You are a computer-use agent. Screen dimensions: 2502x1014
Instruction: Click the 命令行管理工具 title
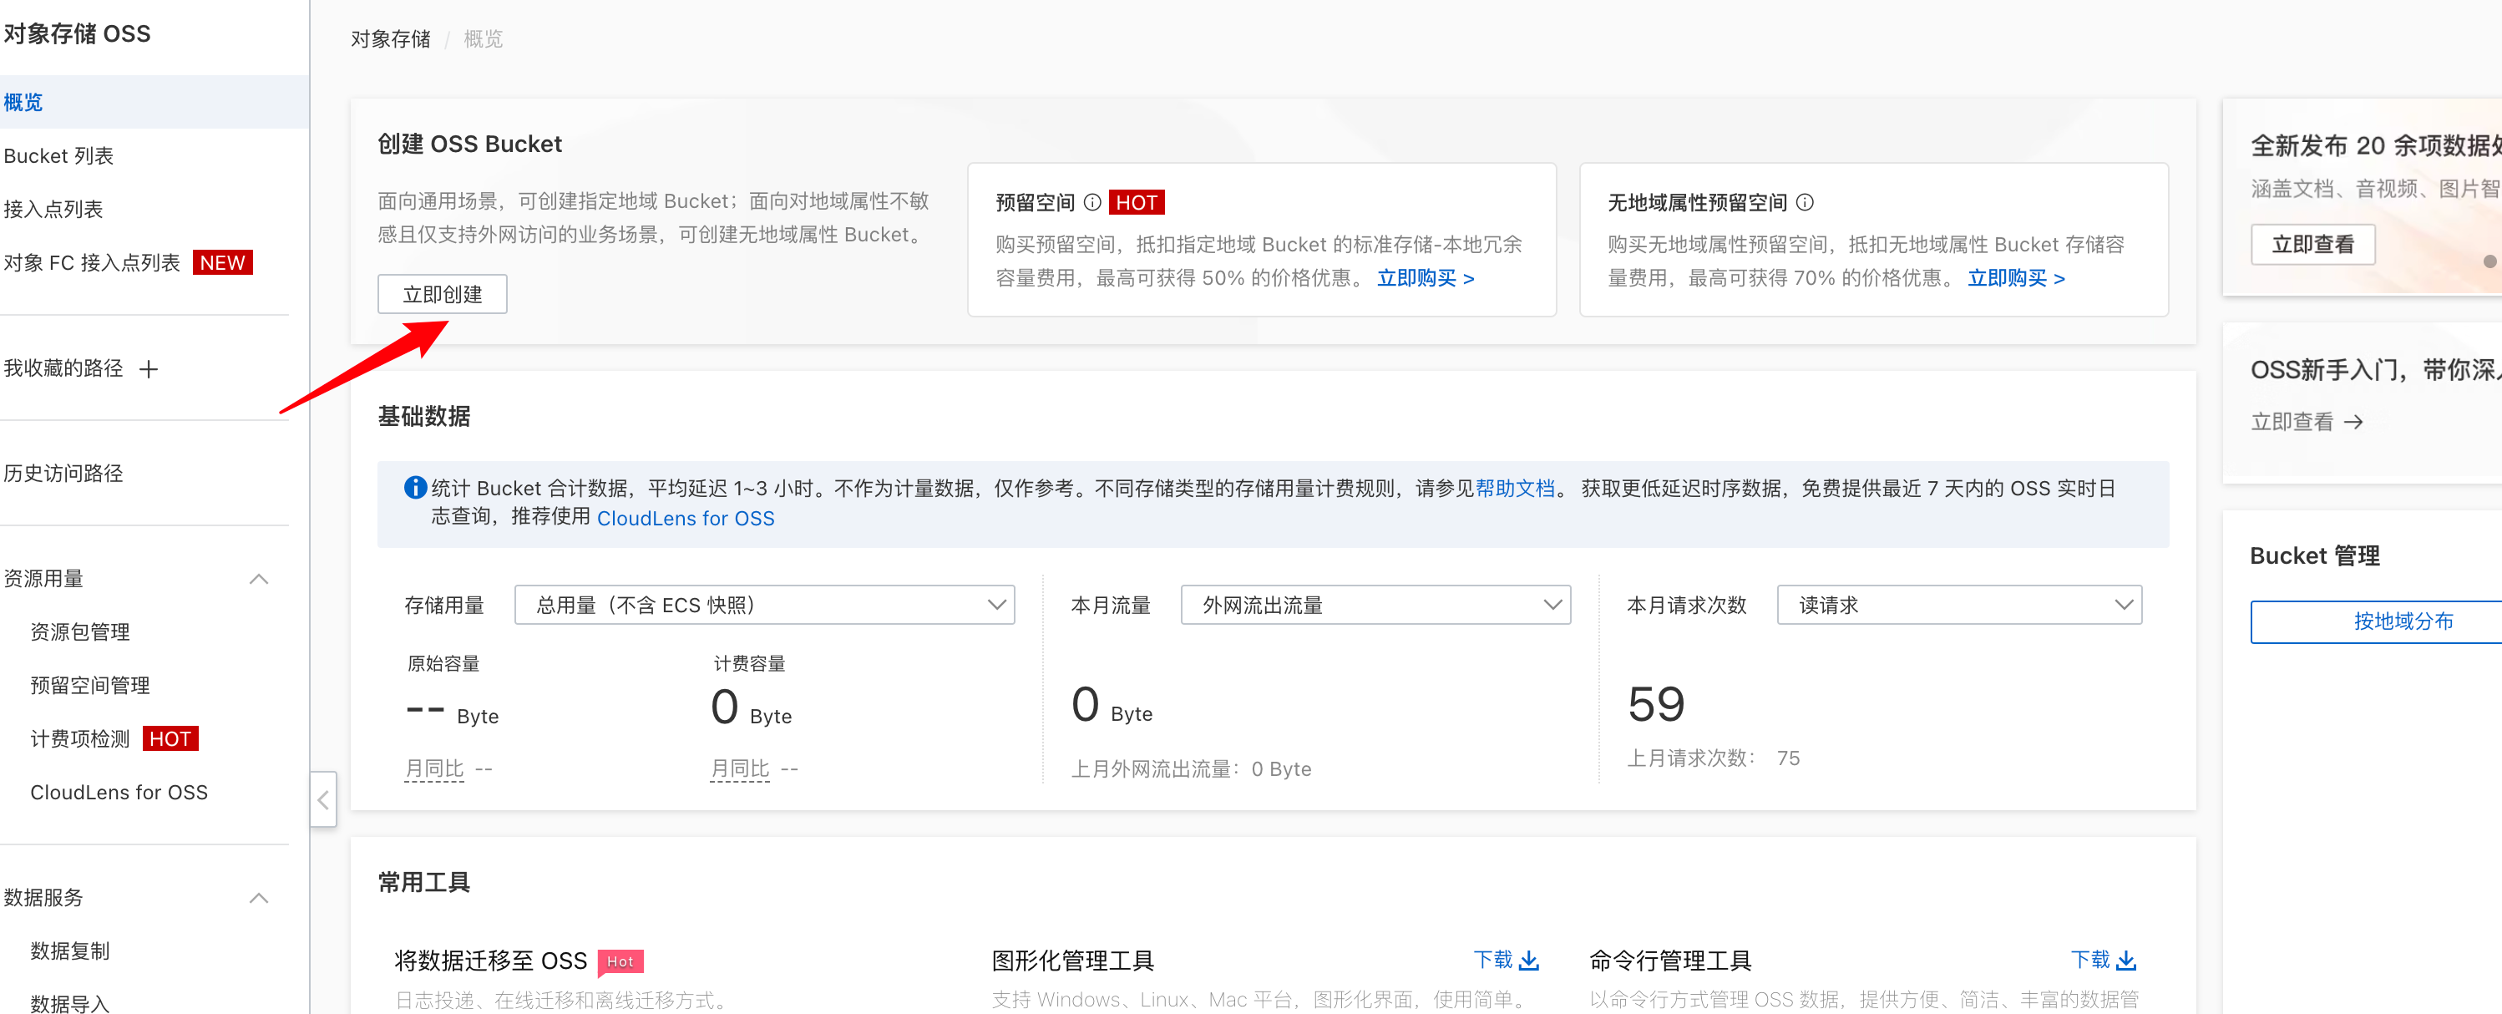click(1669, 960)
